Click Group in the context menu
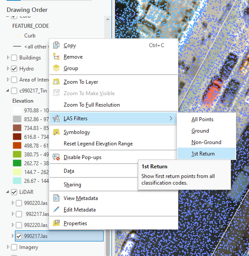The width and height of the screenshot is (249, 256). click(x=113, y=68)
